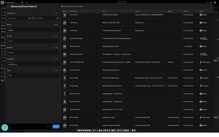Click the Type column header
The height and width of the screenshot is (137, 219).
(x=201, y=11)
